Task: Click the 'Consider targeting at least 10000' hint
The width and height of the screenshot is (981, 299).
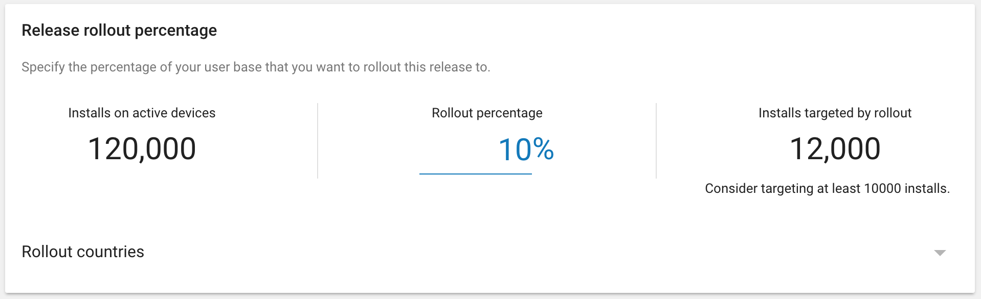Action: point(827,189)
